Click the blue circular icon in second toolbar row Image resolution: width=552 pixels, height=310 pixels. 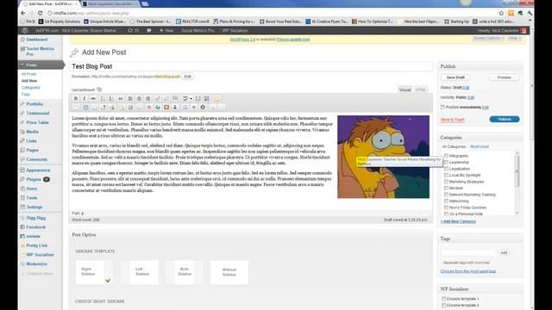point(158,107)
